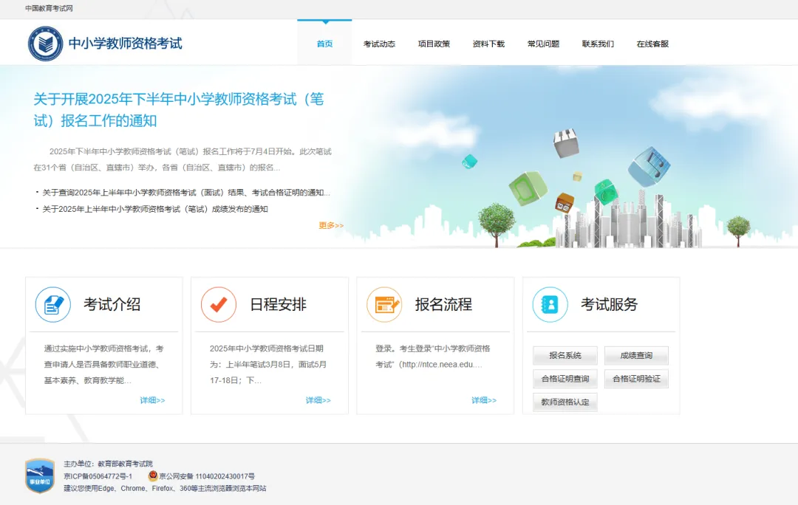The height and width of the screenshot is (505, 798).
Task: Click the 报名流程 form icon
Action: [383, 305]
